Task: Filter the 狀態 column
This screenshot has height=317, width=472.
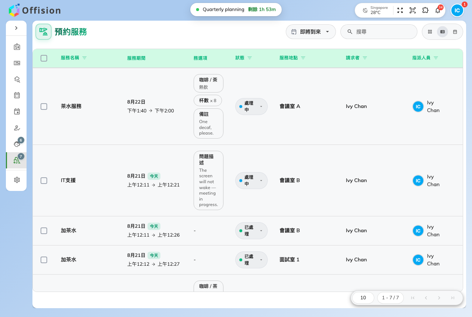Action: tap(250, 58)
